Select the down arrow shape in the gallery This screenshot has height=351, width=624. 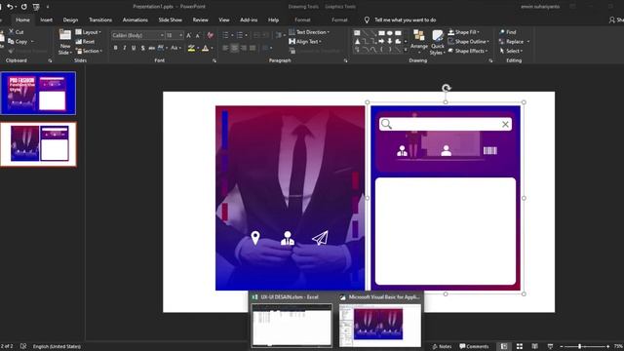click(390, 41)
